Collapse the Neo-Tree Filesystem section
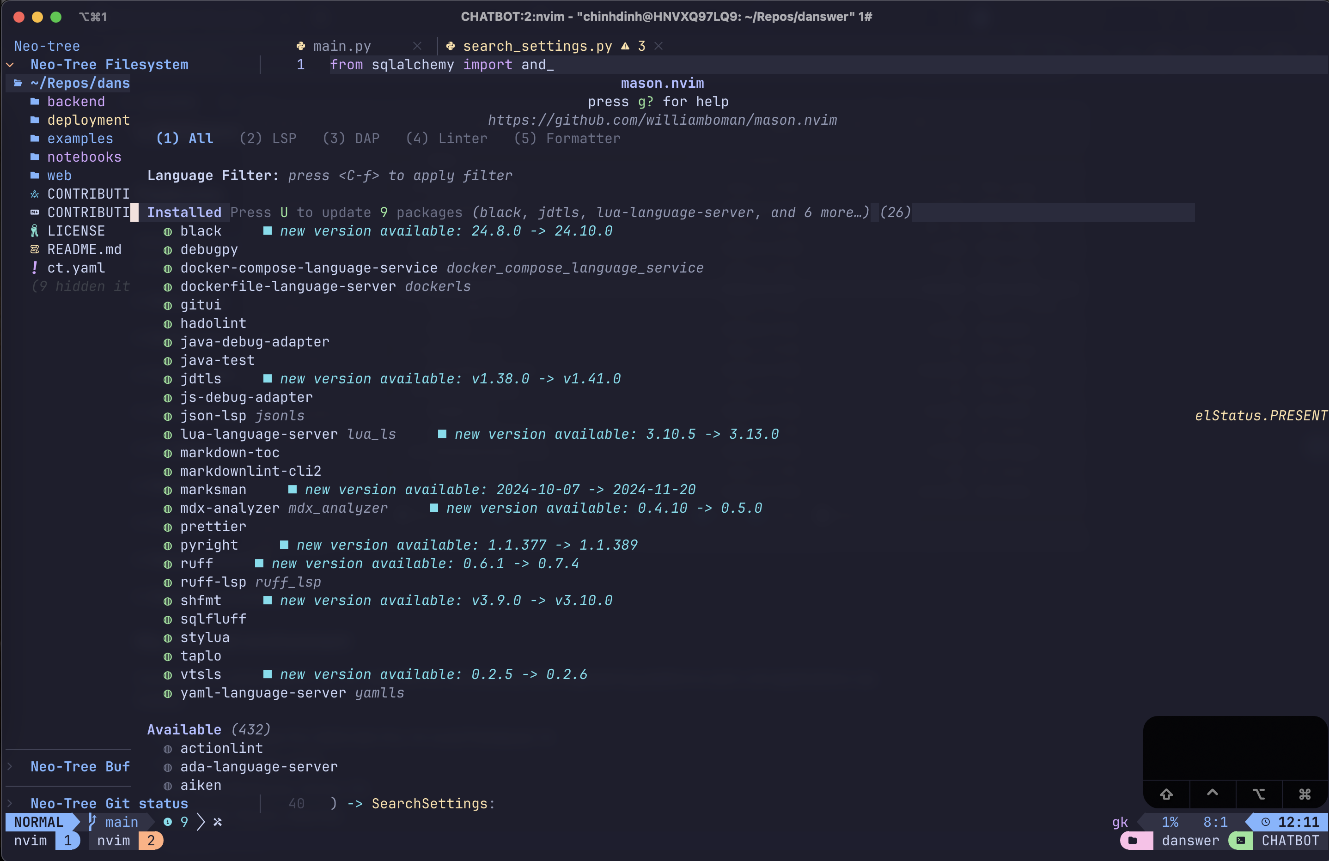This screenshot has width=1329, height=861. pos(10,65)
